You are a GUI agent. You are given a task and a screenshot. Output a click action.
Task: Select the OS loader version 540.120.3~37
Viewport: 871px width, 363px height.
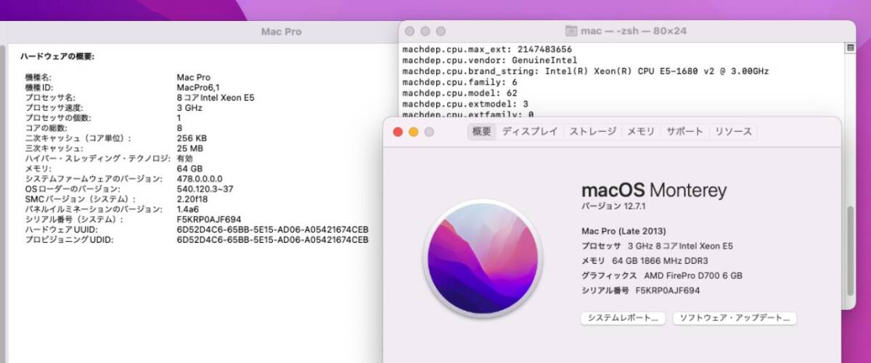205,188
